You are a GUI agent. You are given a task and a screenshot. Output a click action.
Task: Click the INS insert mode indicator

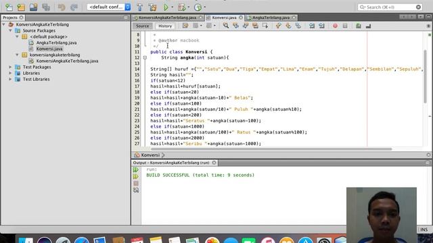tap(424, 230)
